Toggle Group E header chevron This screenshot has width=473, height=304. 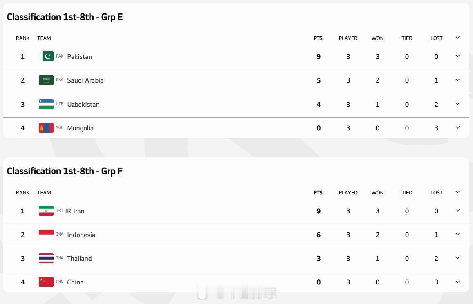[x=457, y=38]
